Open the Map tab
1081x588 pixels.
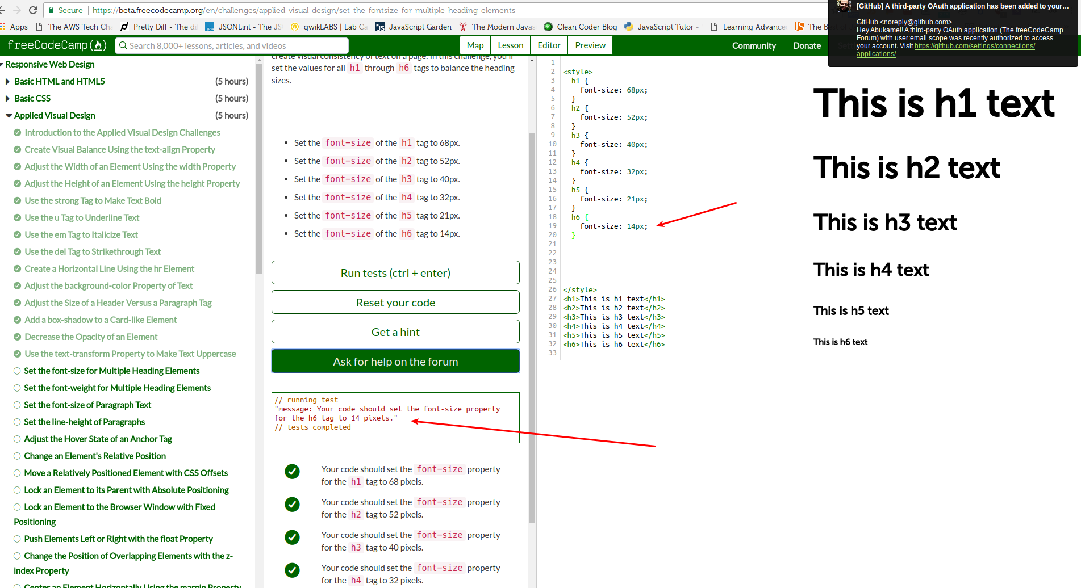pyautogui.click(x=475, y=45)
